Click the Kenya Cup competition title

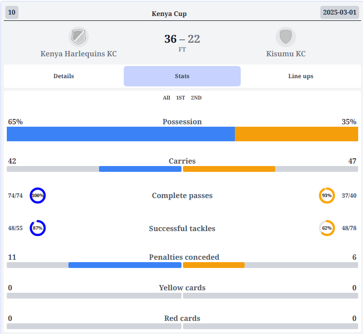169,14
